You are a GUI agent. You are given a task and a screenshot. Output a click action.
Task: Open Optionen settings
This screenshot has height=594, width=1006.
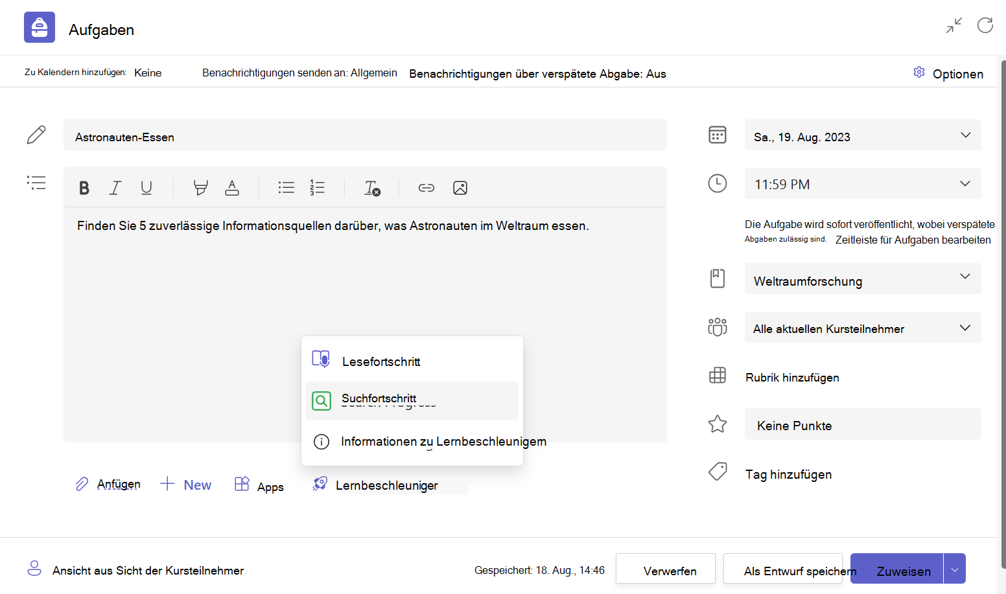coord(948,73)
